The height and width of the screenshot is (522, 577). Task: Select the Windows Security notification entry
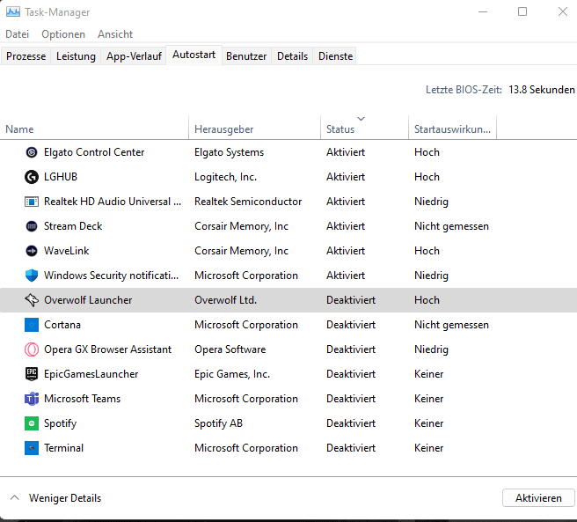click(111, 276)
